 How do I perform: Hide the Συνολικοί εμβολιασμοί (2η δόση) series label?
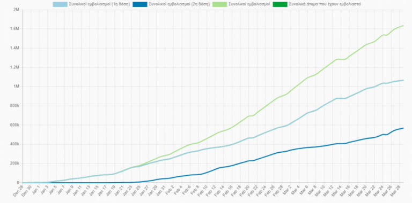[179, 4]
